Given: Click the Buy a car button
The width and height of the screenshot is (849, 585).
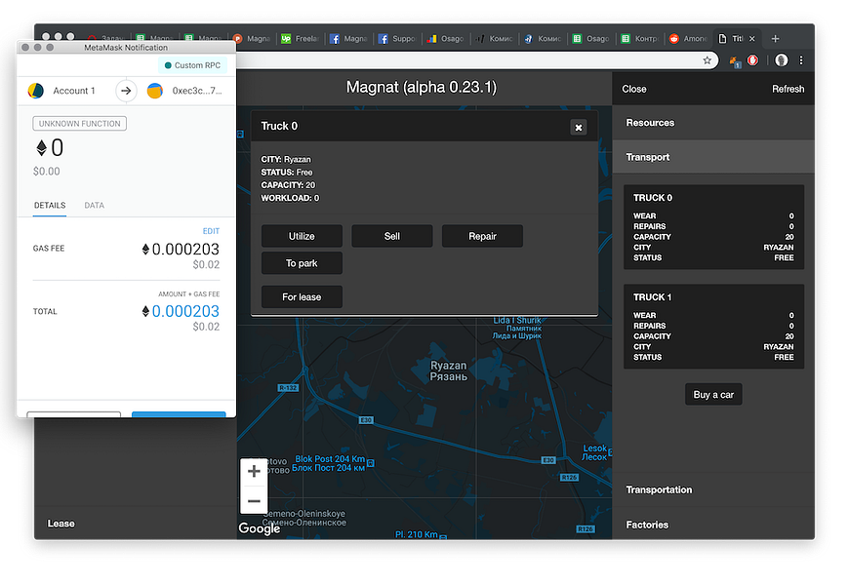Looking at the screenshot, I should (713, 395).
